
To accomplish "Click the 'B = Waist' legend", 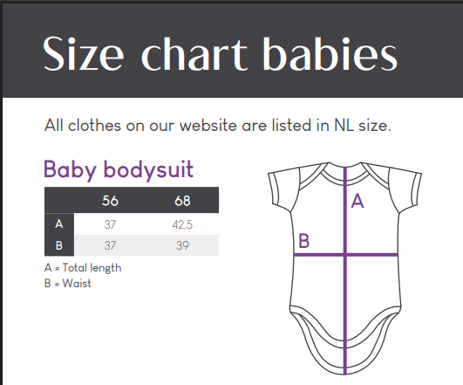I will point(68,283).
